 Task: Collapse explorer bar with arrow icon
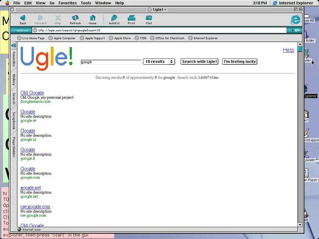pyautogui.click(x=14, y=45)
